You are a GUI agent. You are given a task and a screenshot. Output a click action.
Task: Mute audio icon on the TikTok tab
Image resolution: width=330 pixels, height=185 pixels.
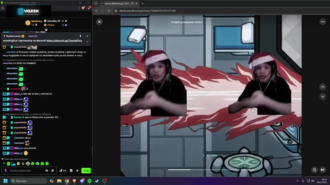pos(132,4)
